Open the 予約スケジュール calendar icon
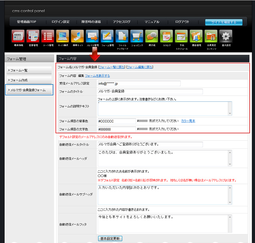The image size is (255, 243). click(x=181, y=36)
